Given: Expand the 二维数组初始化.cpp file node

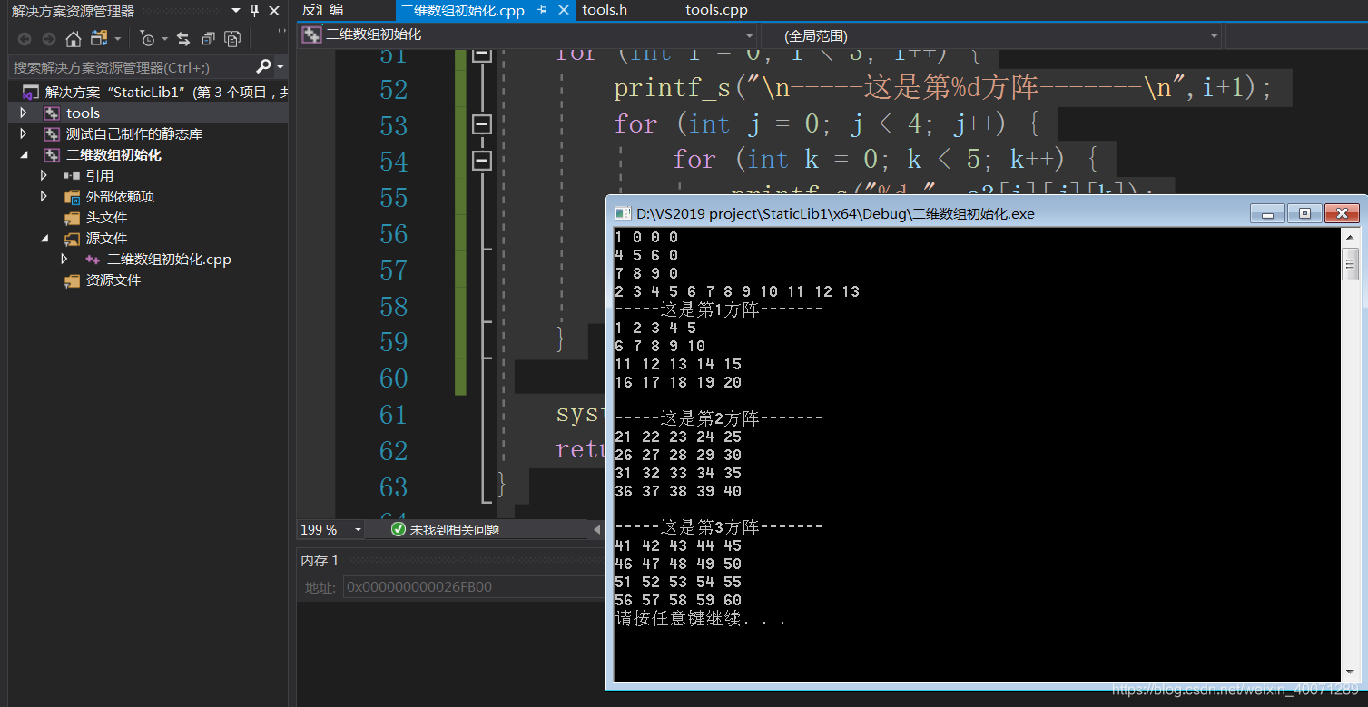Looking at the screenshot, I should point(64,260).
